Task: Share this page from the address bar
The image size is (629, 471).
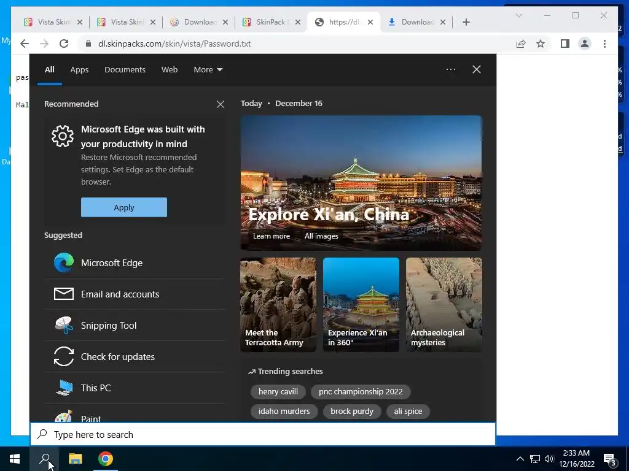Action: coord(521,44)
